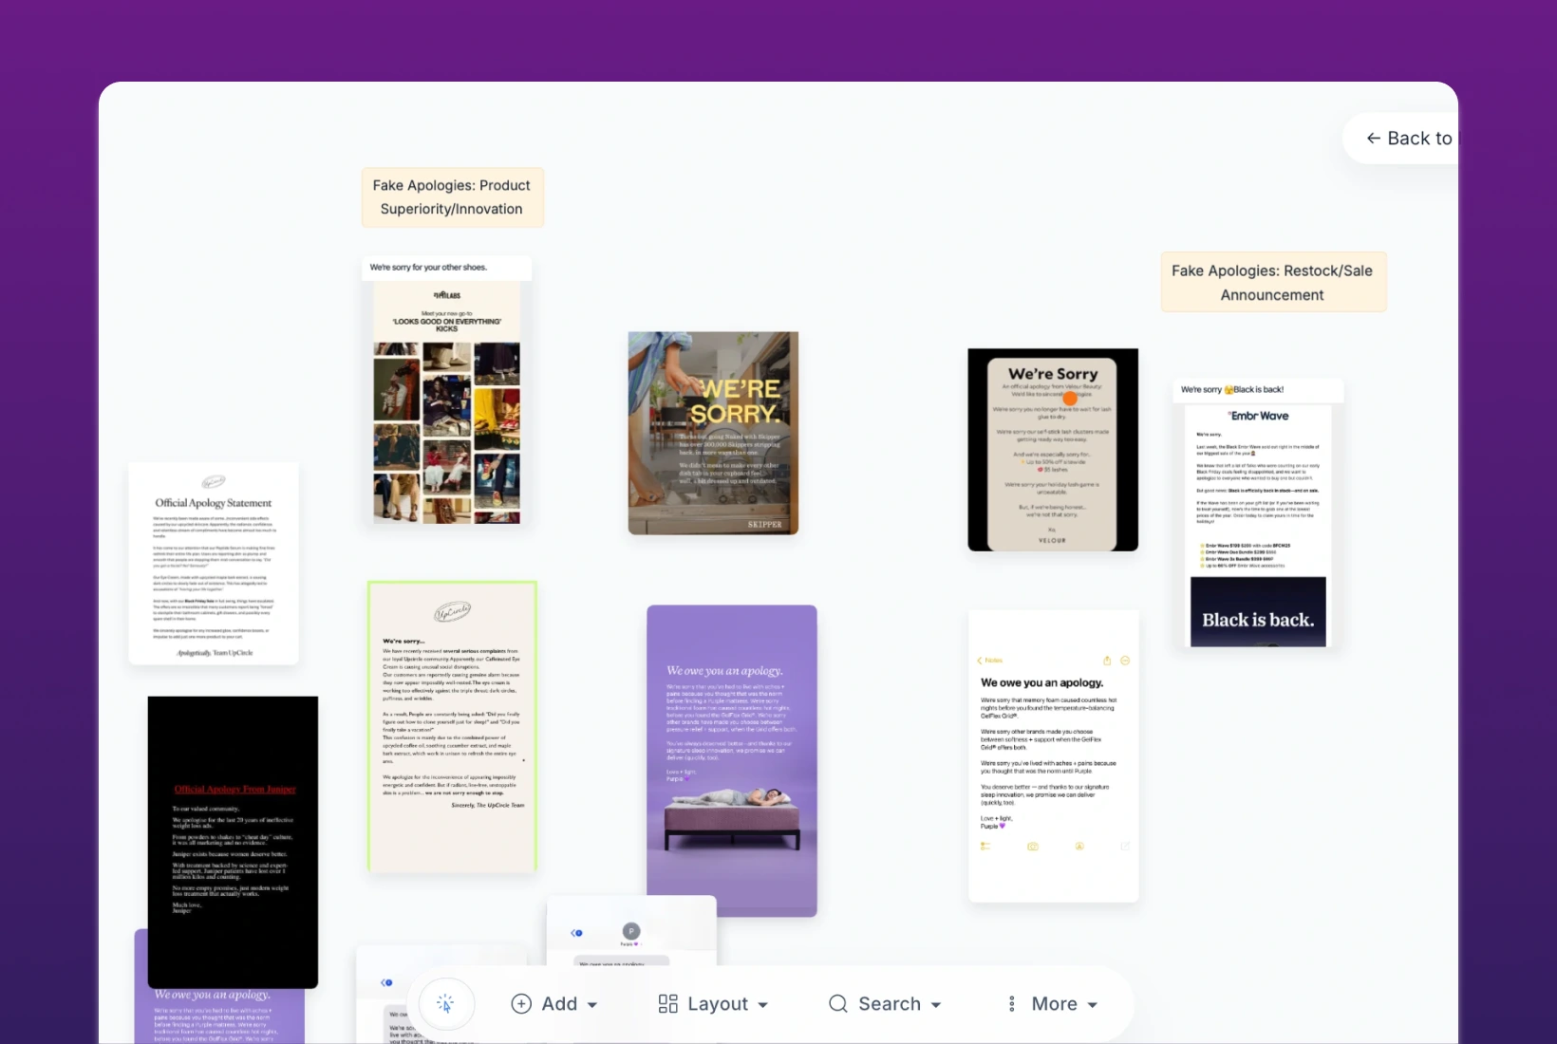
Task: Click the Back to arrow icon
Action: 1373,139
